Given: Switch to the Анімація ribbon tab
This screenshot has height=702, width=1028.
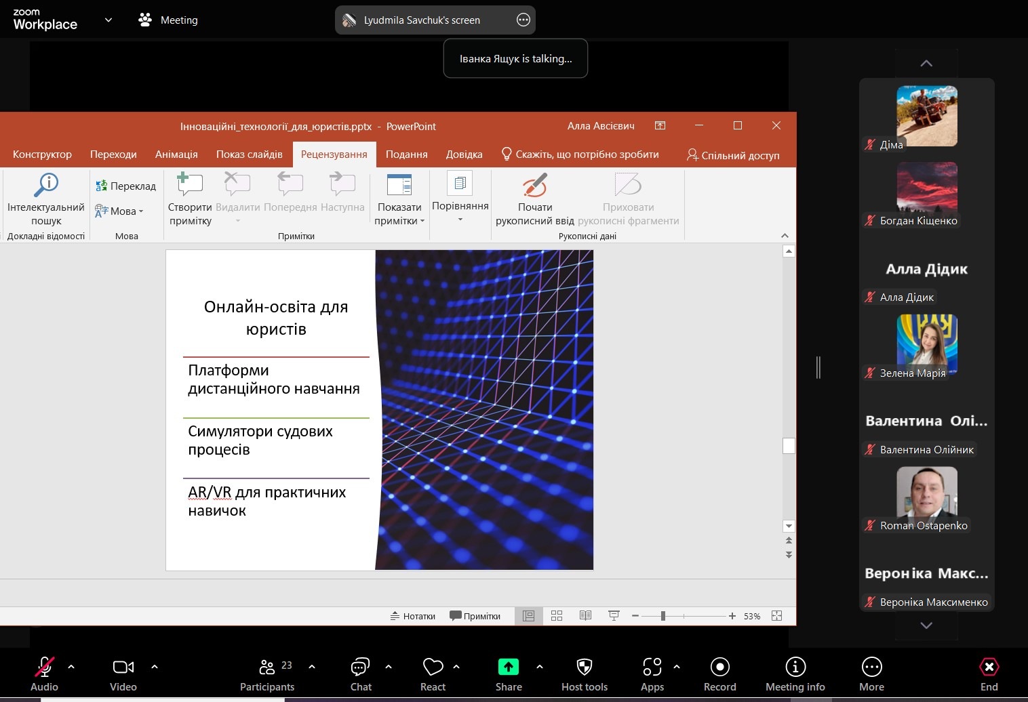Looking at the screenshot, I should [x=176, y=154].
